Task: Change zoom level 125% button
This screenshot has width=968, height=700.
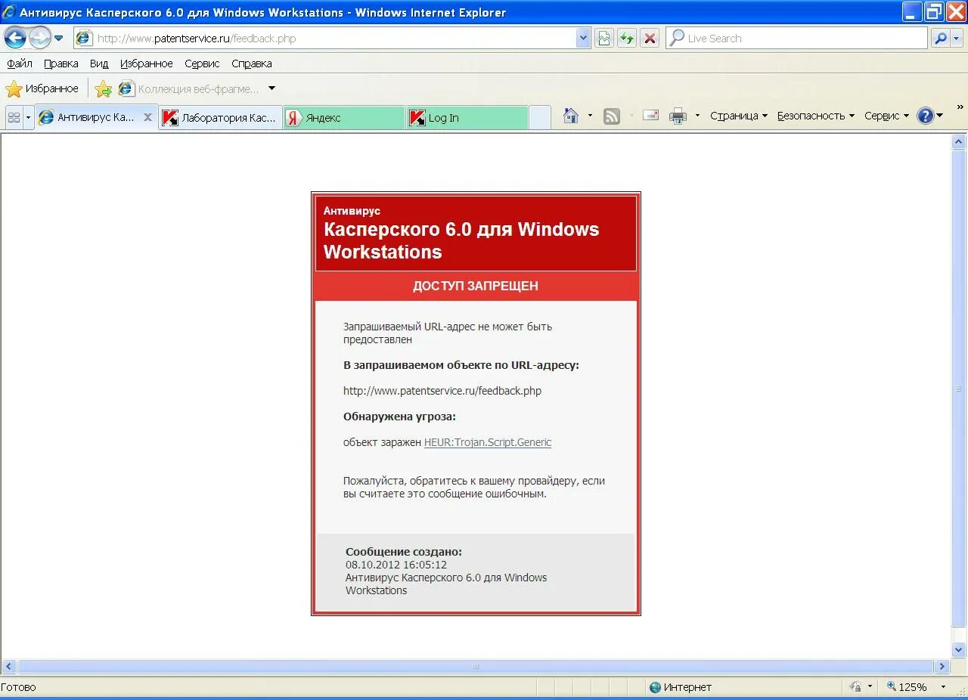Action: 907,687
